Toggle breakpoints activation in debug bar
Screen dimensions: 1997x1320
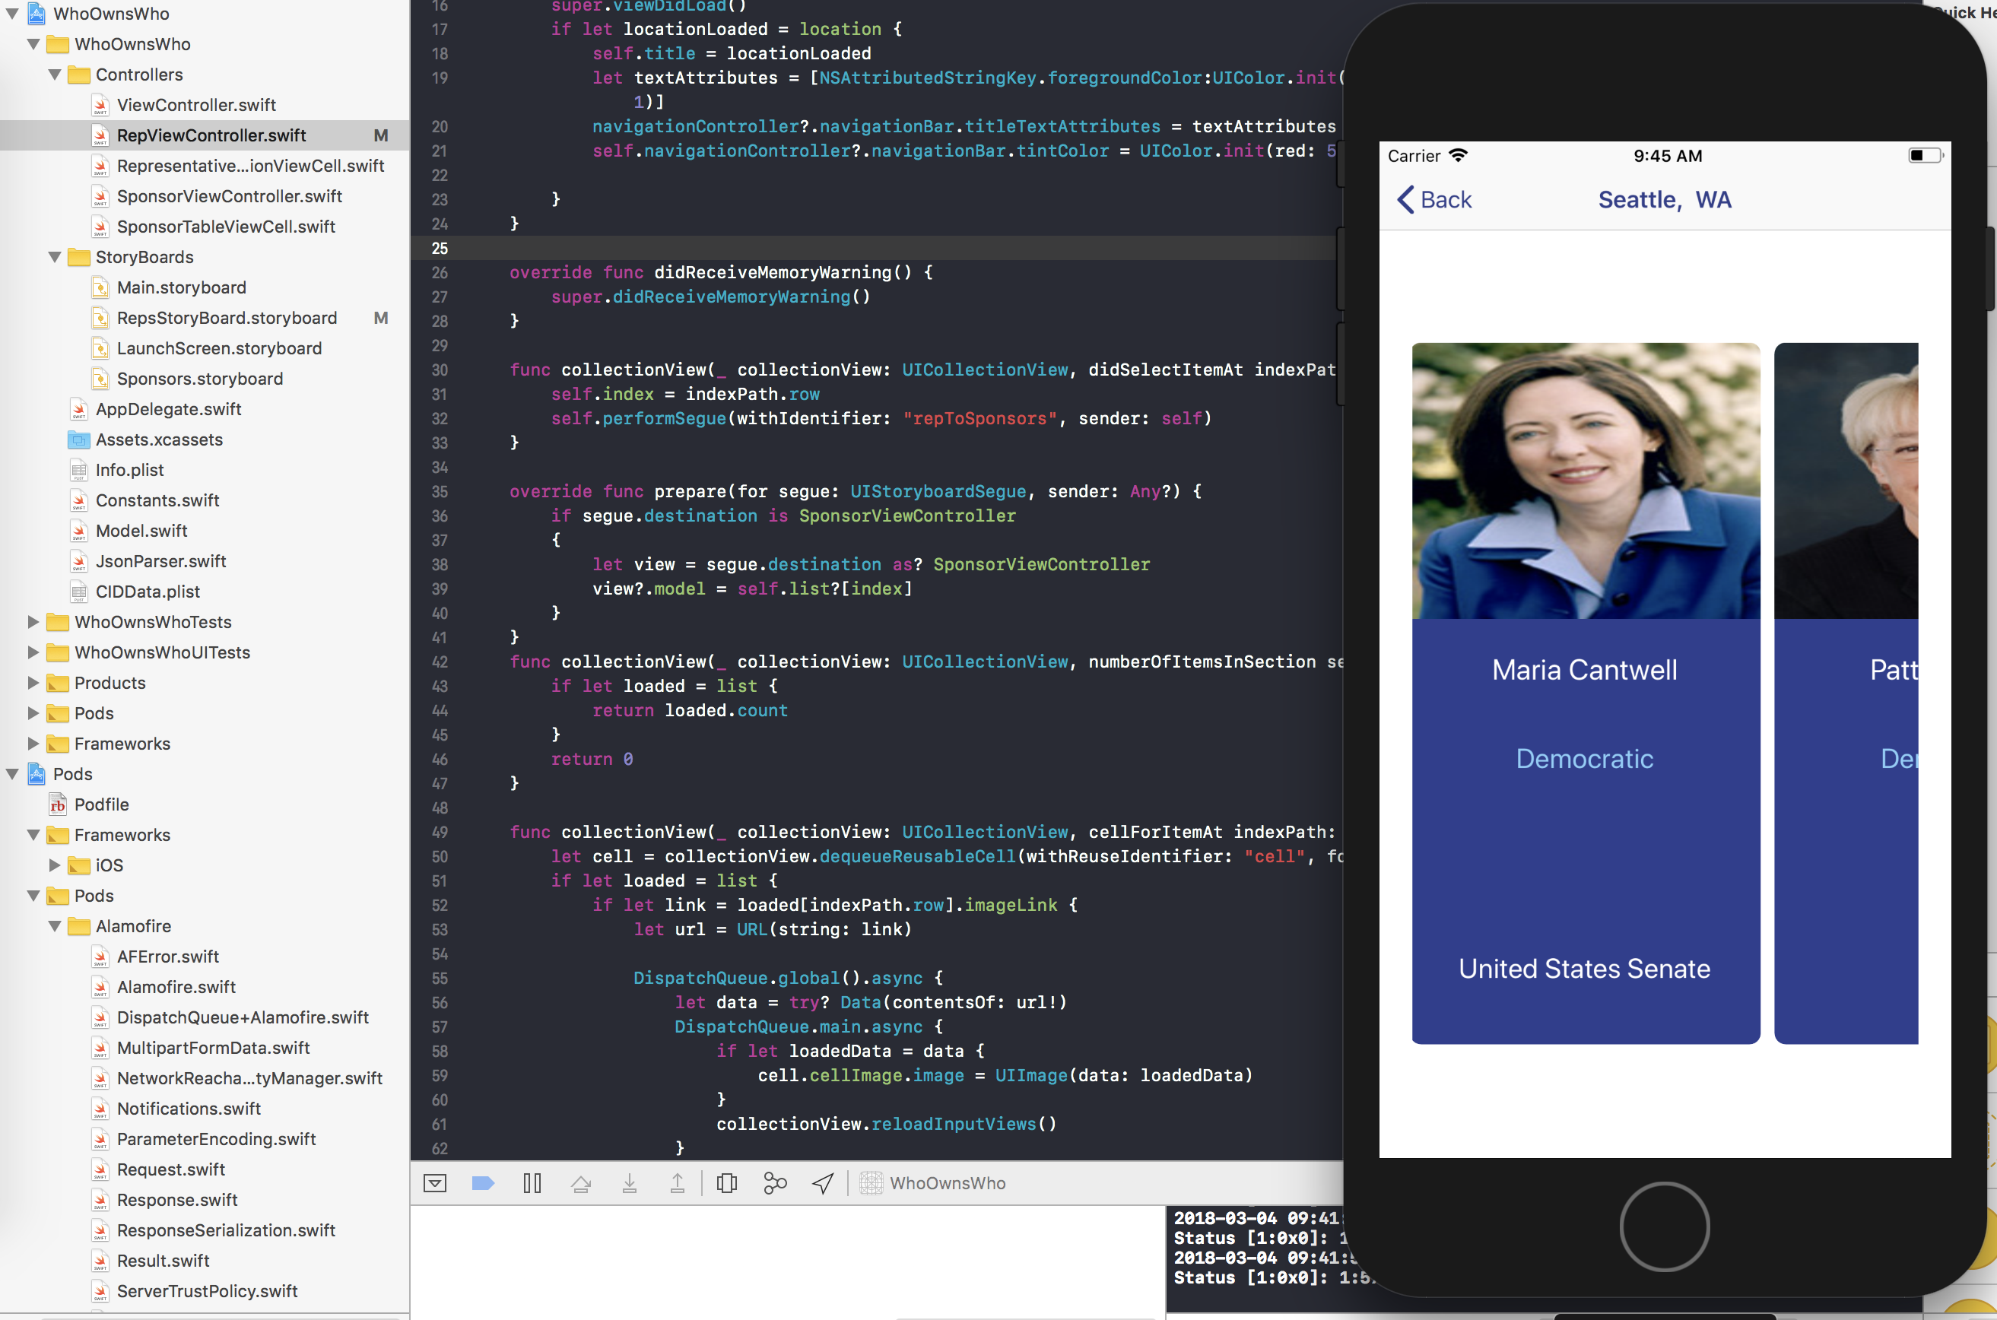(x=483, y=1183)
